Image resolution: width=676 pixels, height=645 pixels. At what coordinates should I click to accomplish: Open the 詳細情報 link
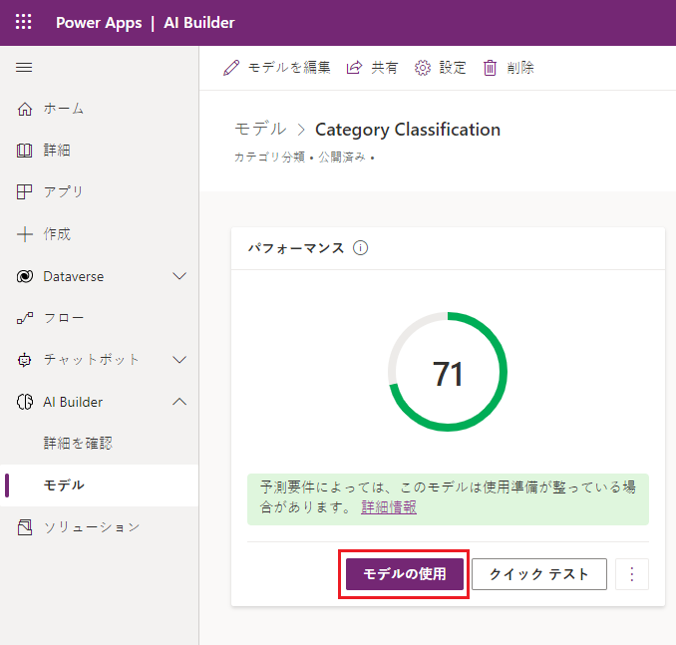click(389, 507)
